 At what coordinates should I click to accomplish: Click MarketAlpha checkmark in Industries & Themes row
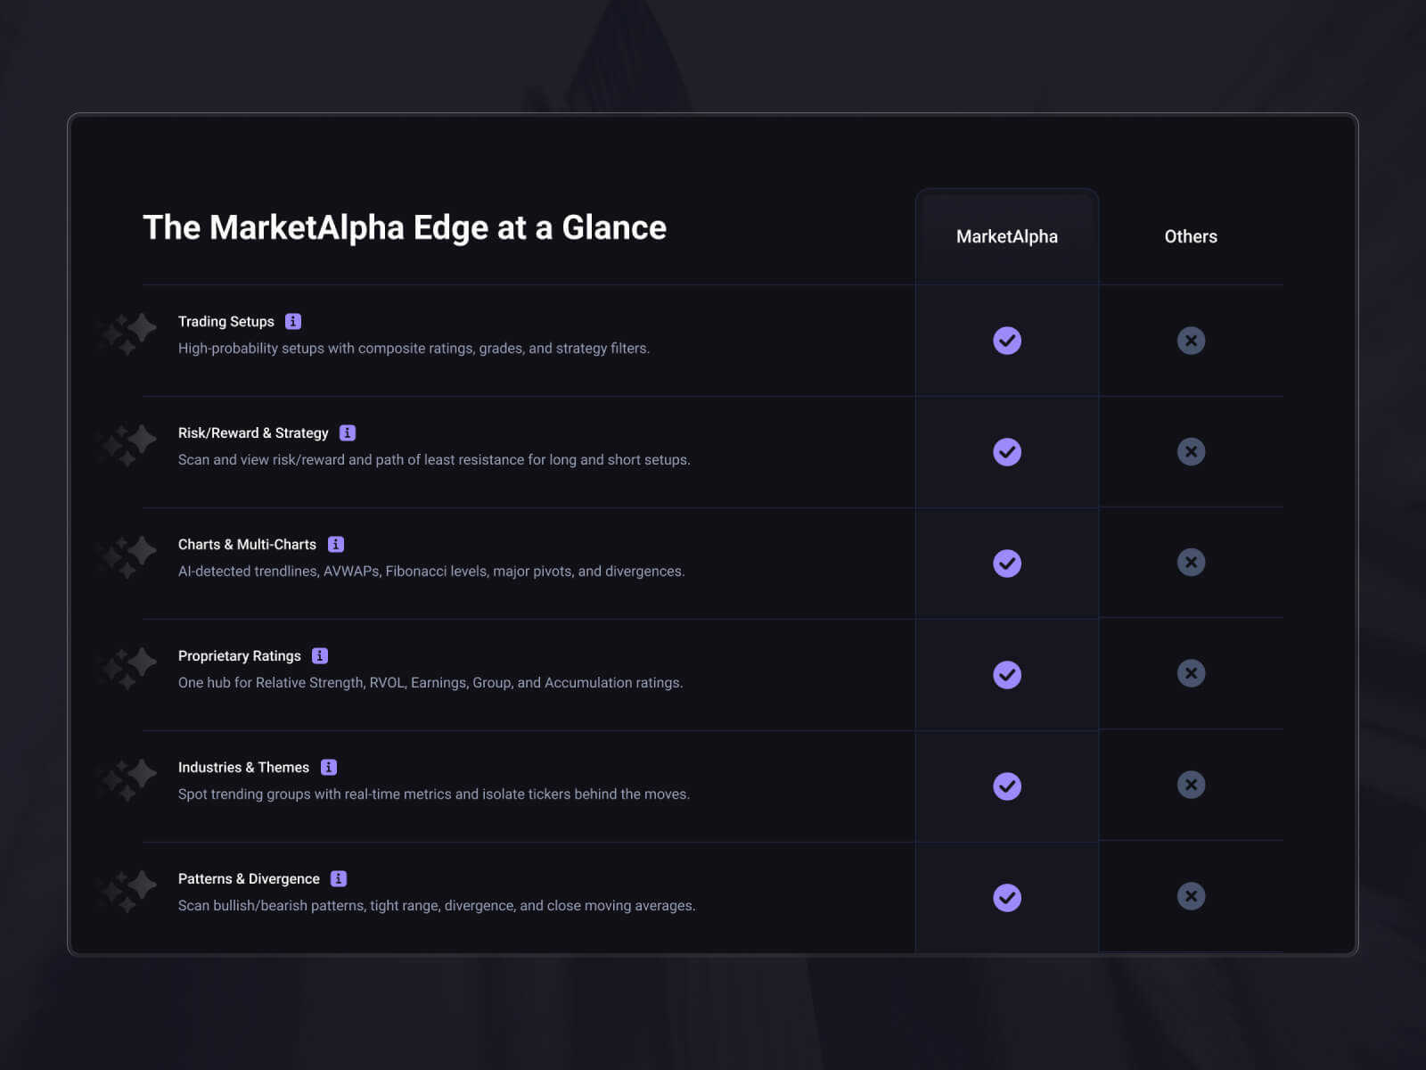tap(1007, 786)
